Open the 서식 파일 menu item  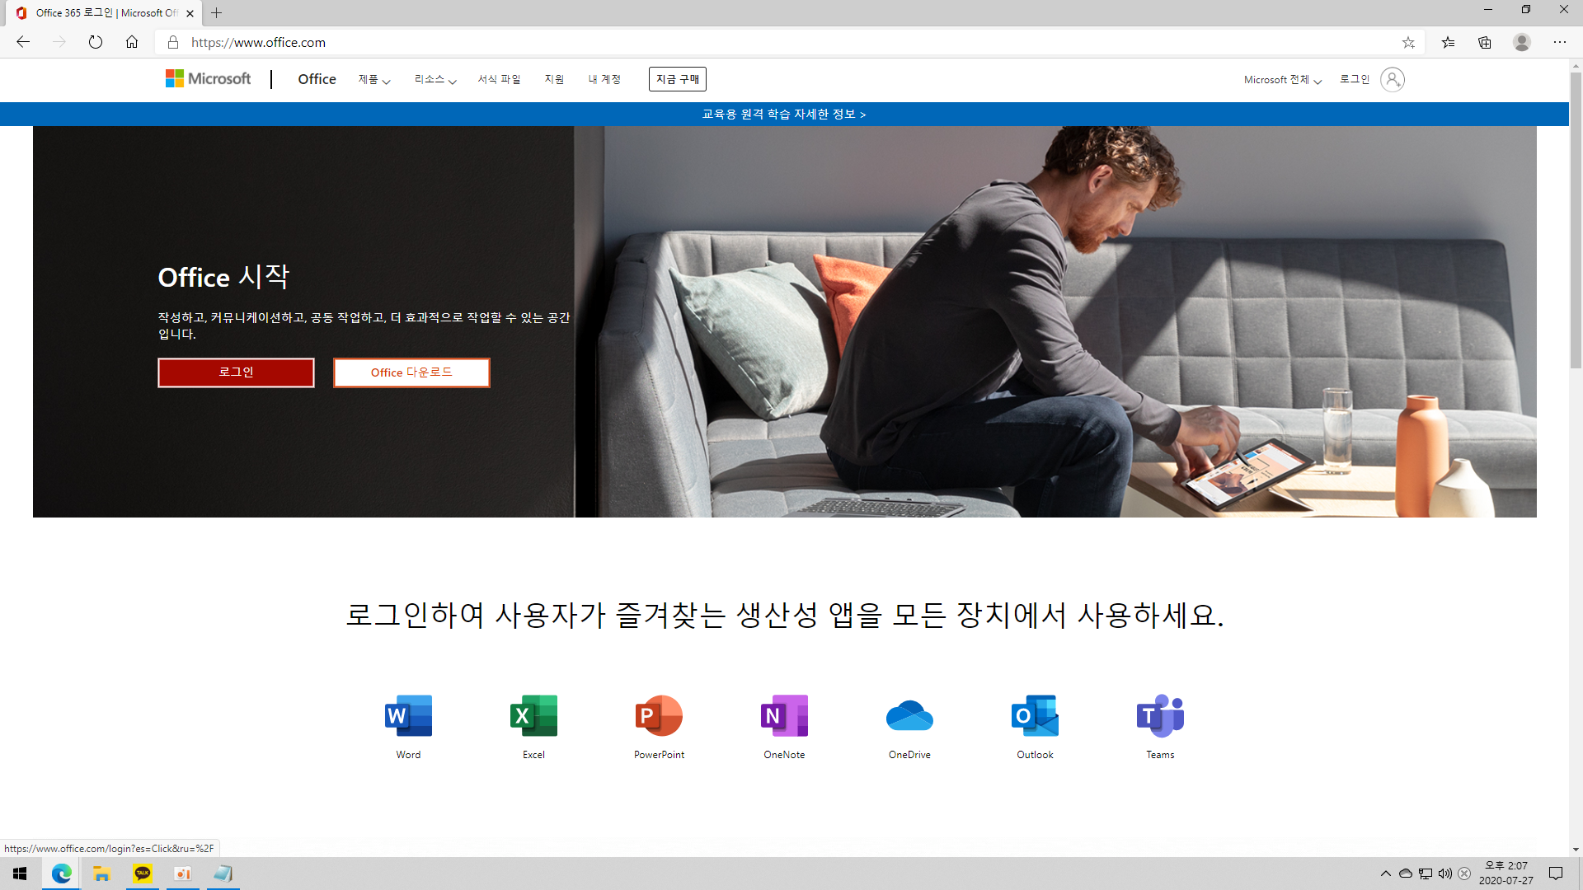tap(499, 79)
